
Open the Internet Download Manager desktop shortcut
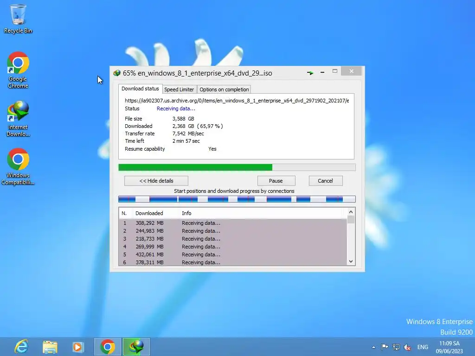(18, 119)
